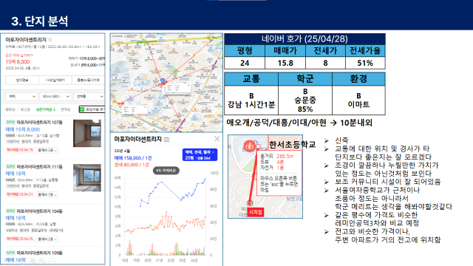Click the 3. 단지 분석 slide title
The image size is (473, 266).
coord(40,21)
